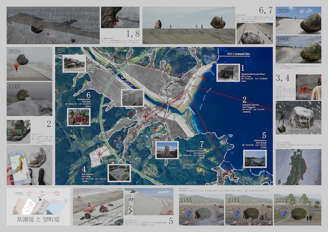
Task: Select the 21XX stormy wave boulder image
Action: click(x=29, y=99)
